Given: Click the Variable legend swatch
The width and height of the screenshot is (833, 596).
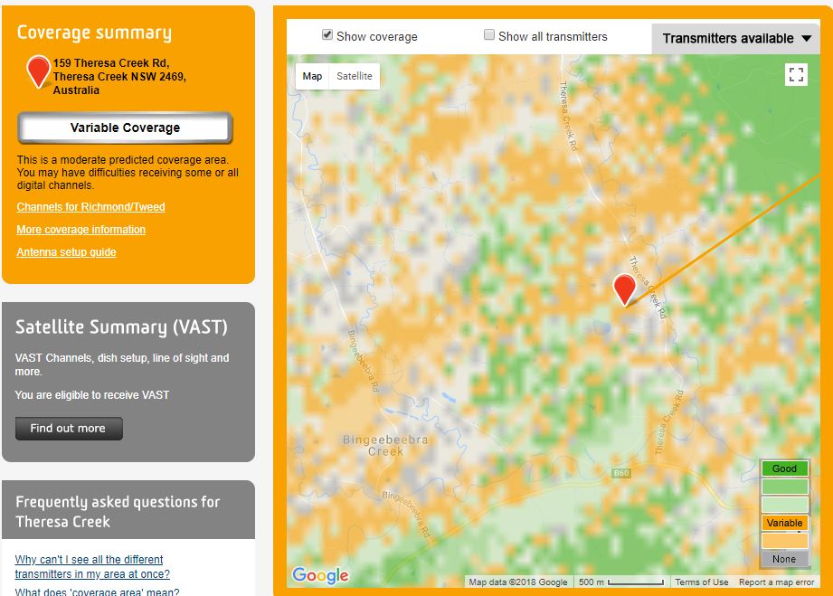Looking at the screenshot, I should pyautogui.click(x=785, y=523).
